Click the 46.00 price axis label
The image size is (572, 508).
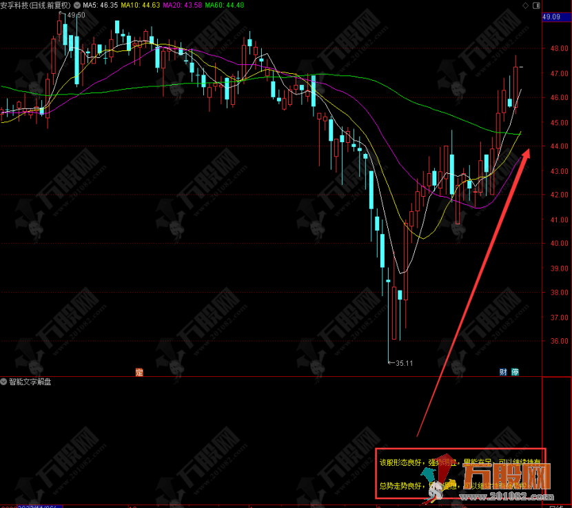560,97
